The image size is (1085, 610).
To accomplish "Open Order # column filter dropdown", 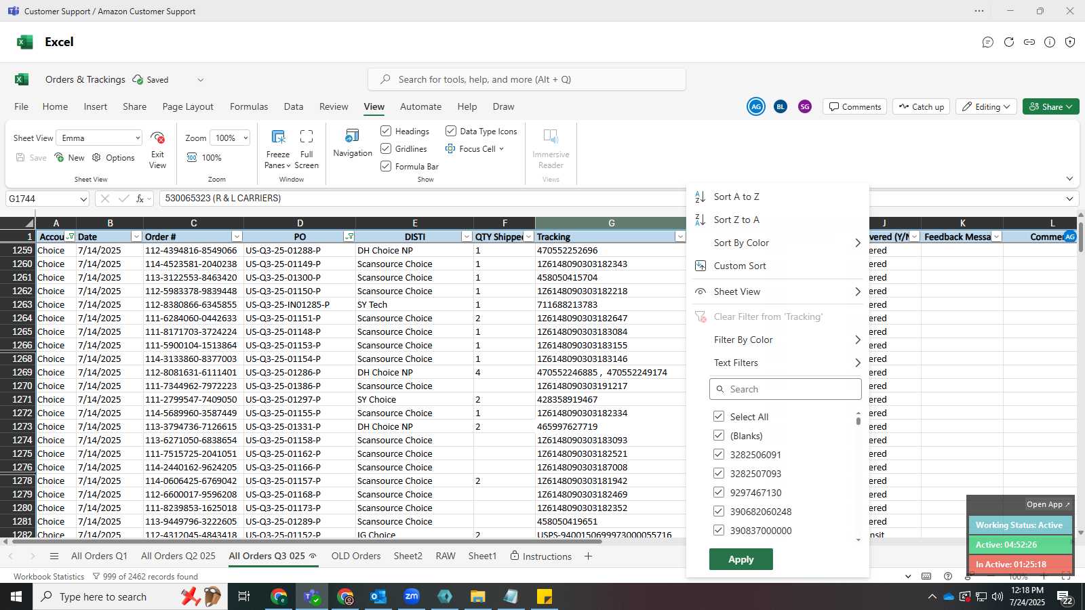I will (237, 237).
